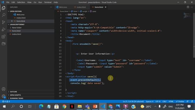Image resolution: width=195 pixels, height=110 pixels.
Task: Open the feedback icon in status bar
Action: point(187,101)
